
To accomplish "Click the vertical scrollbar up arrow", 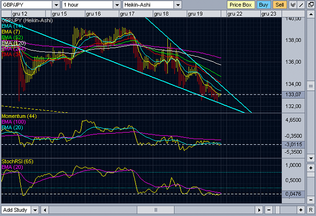I will (311, 14).
